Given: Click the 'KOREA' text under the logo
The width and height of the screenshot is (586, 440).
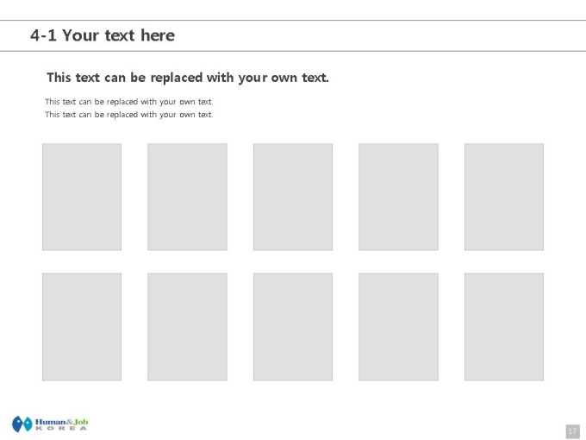Looking at the screenshot, I should click(x=61, y=429).
